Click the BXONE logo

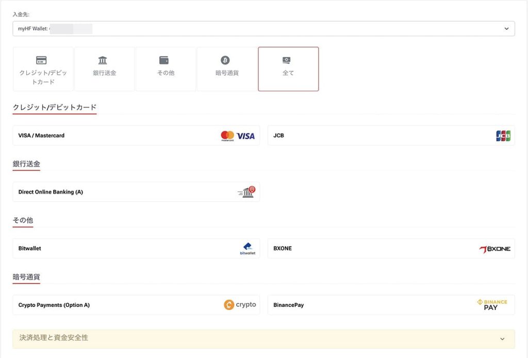tap(494, 249)
